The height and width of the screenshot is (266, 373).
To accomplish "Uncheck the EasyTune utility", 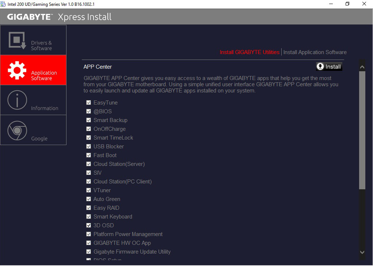I will 88,103.
